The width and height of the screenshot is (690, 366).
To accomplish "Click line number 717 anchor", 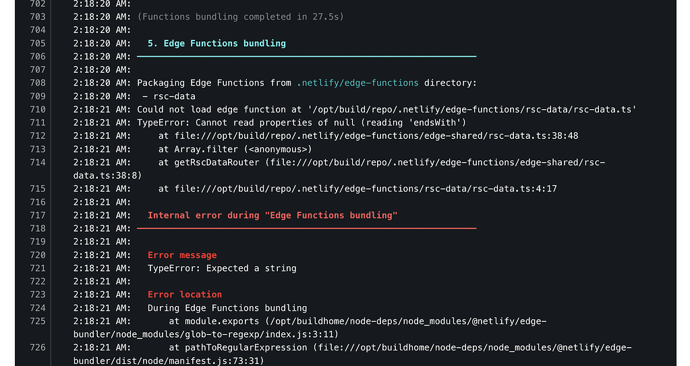I will point(37,215).
